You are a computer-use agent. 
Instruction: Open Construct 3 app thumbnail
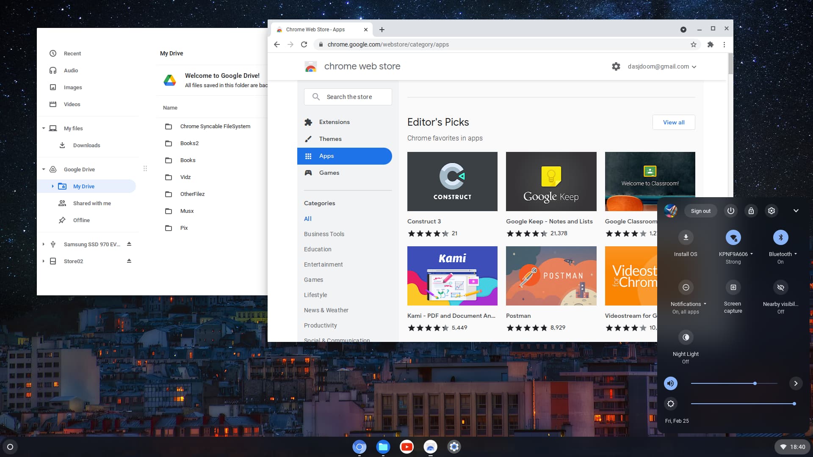tap(452, 182)
